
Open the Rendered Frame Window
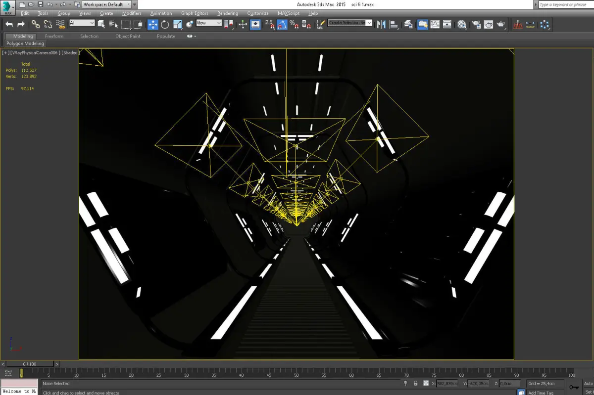[489, 24]
